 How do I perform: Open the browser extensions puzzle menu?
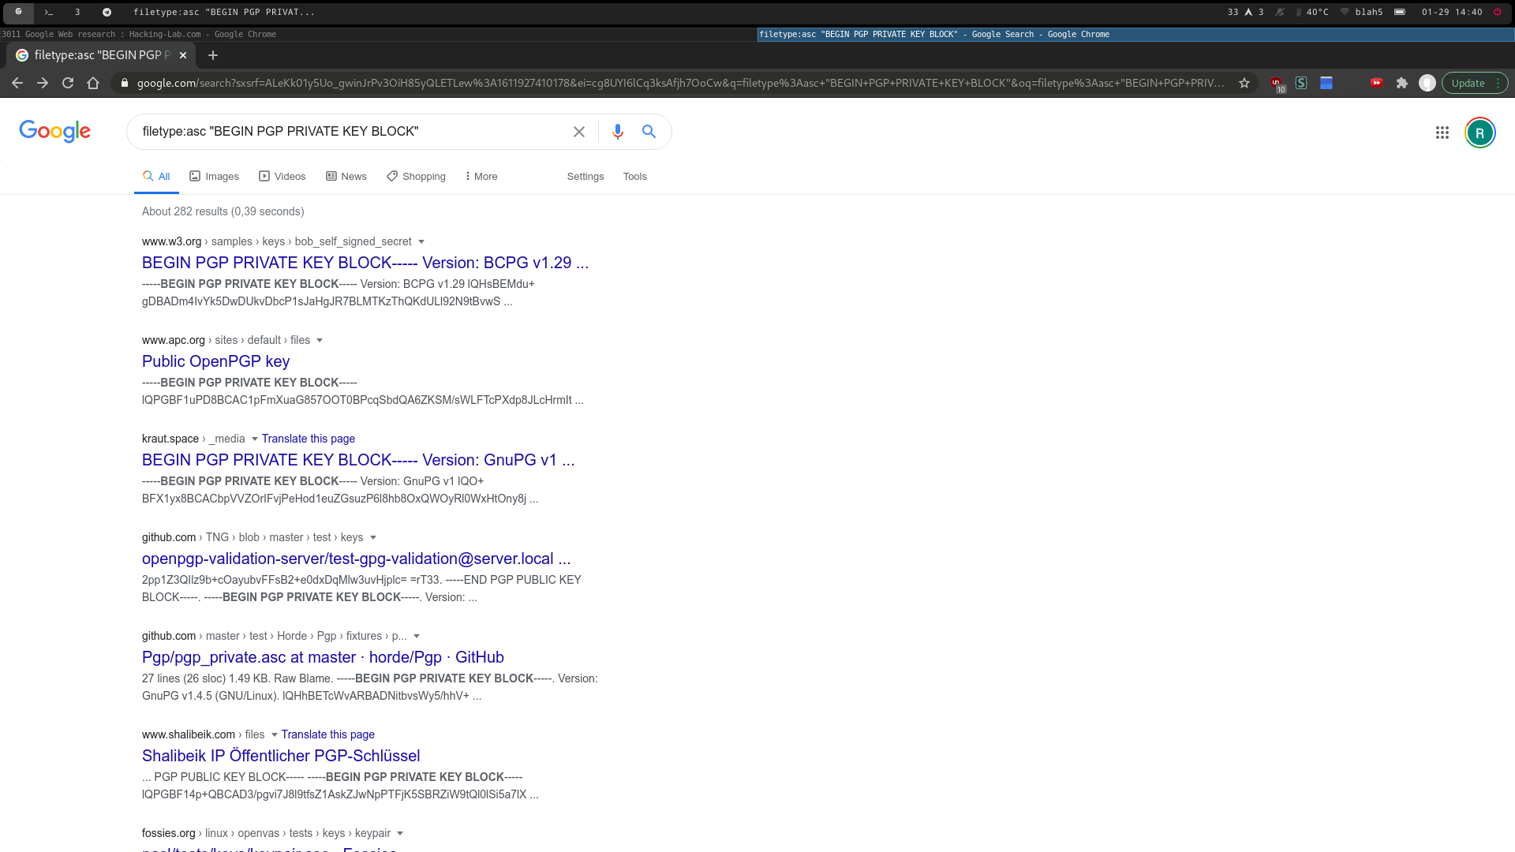[1403, 82]
